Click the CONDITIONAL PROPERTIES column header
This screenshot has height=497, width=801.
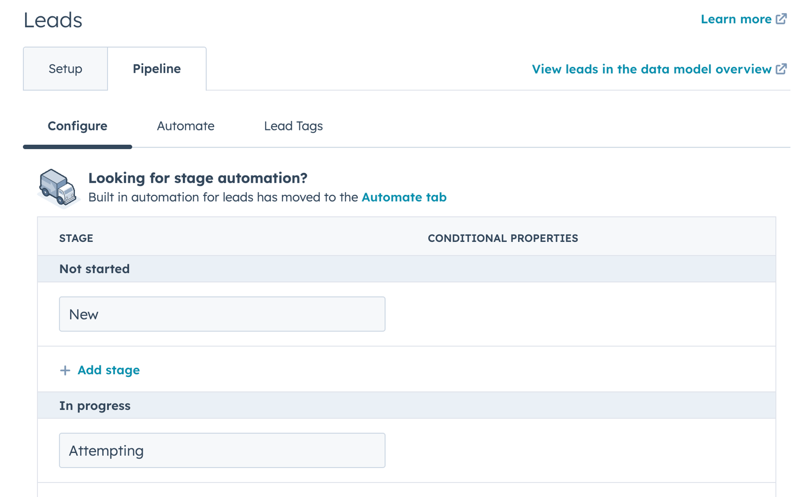(x=503, y=238)
